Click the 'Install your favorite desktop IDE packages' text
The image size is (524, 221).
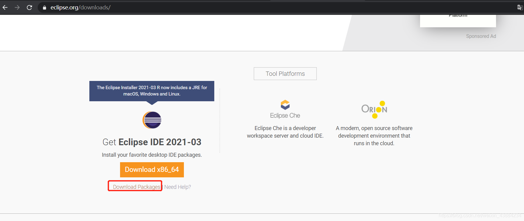pos(152,155)
